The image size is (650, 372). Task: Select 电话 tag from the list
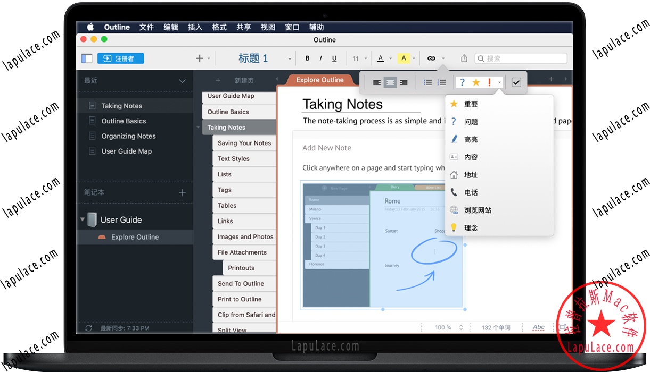point(499,192)
